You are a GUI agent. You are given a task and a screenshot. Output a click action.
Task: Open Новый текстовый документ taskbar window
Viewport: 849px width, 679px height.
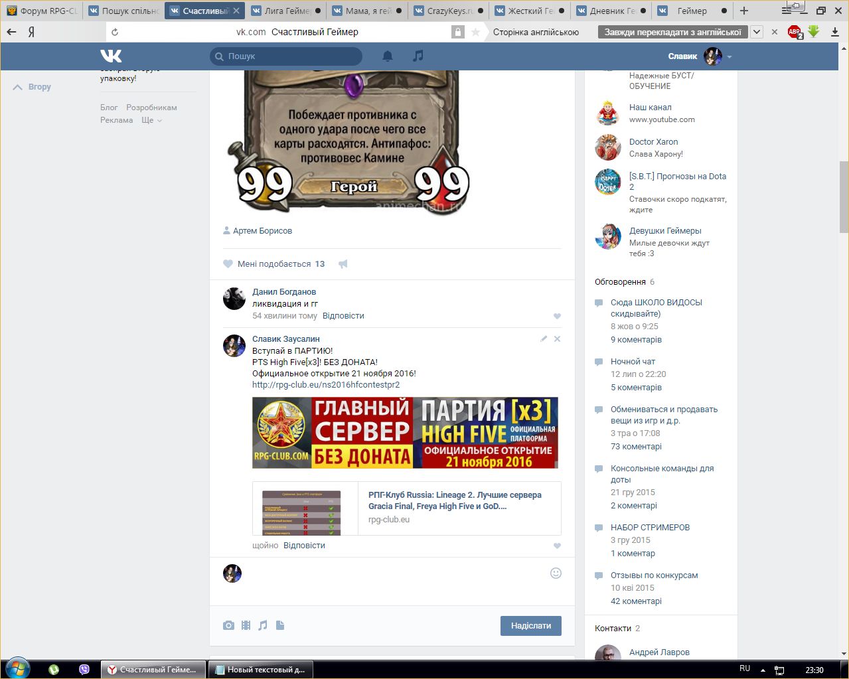(262, 670)
